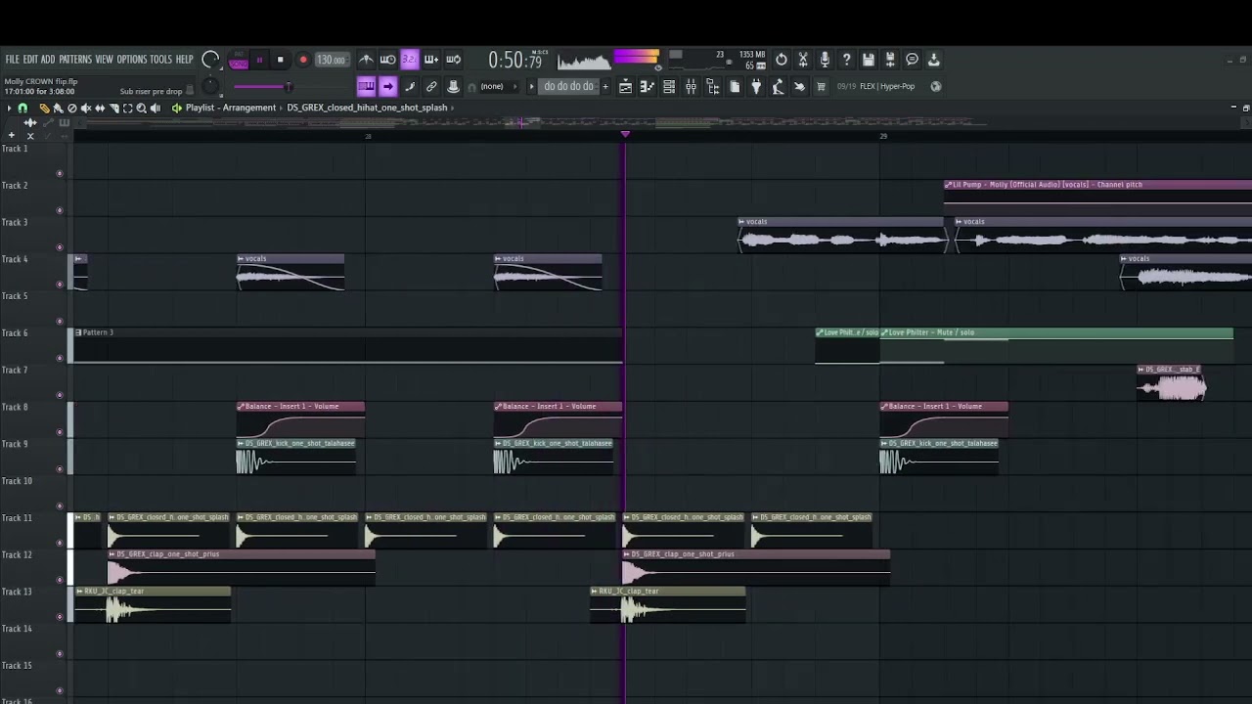Open the Pattern 3 clip menu
1252x704 pixels.
click(x=78, y=332)
